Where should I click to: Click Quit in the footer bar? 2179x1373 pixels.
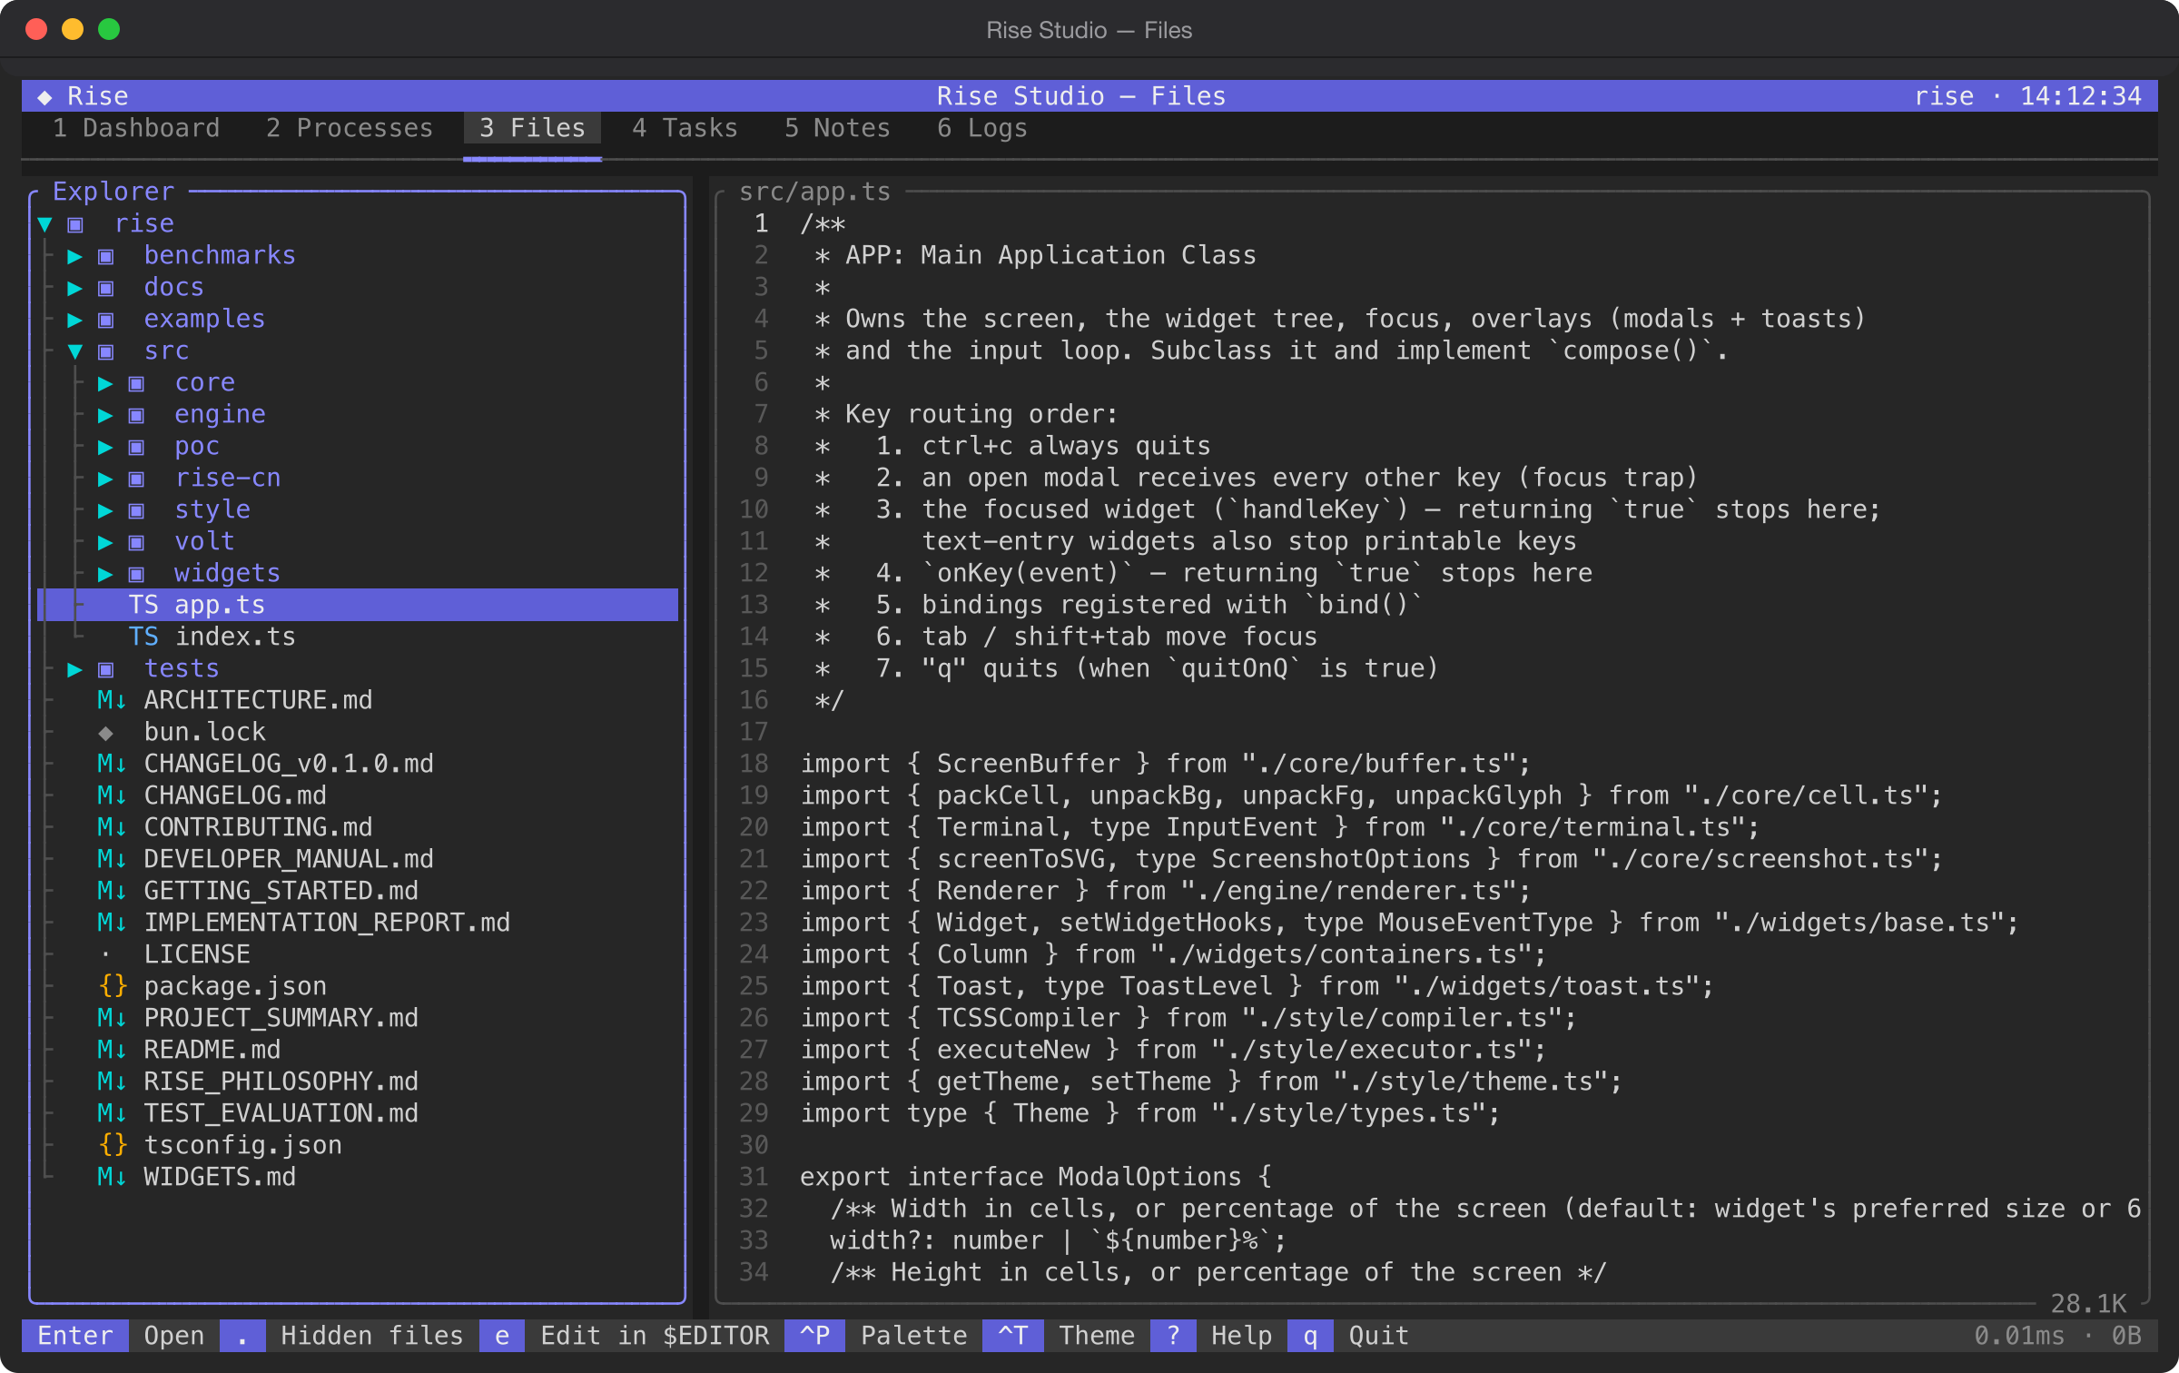(1378, 1336)
